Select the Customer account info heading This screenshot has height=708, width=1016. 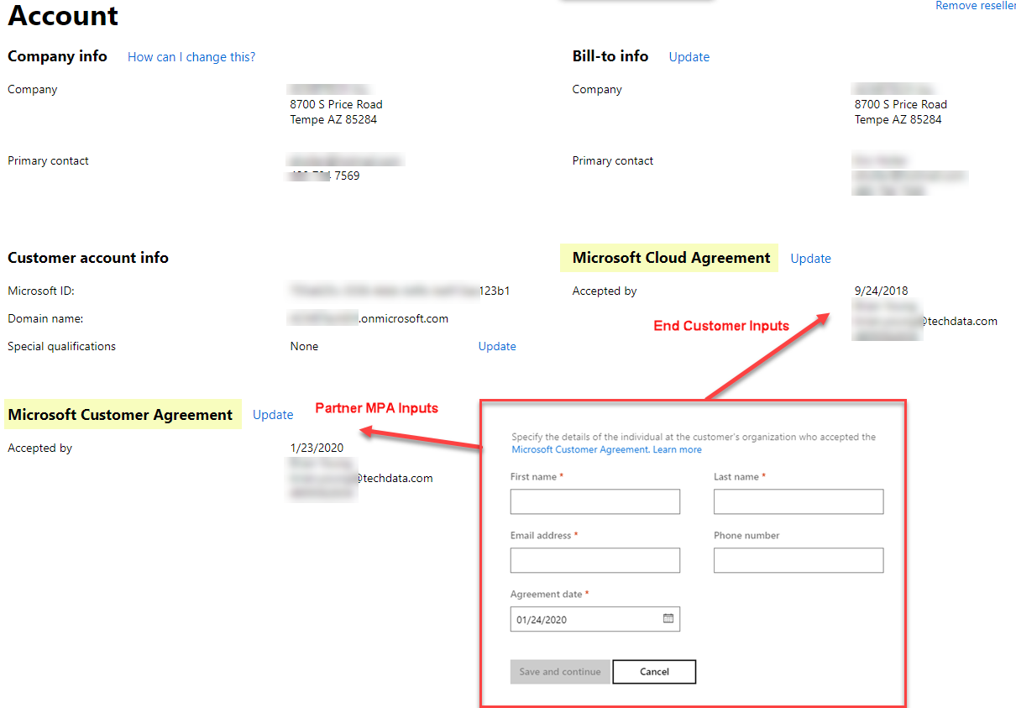(88, 258)
